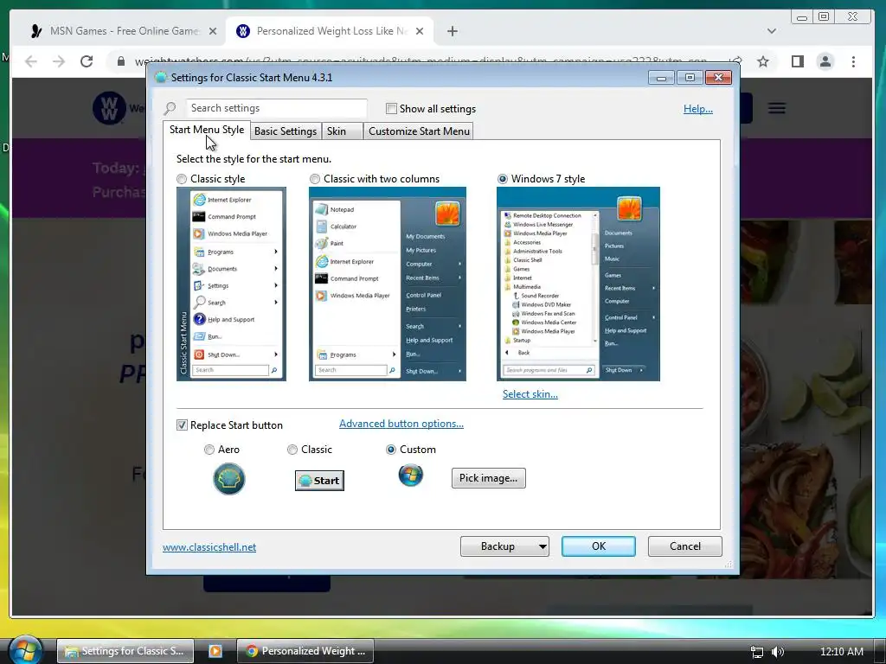The height and width of the screenshot is (664, 886).
Task: Click the padlock site info icon
Action: 121,61
